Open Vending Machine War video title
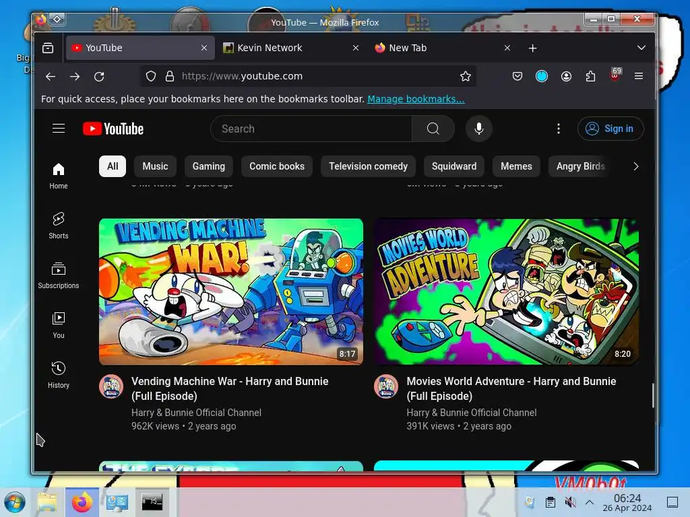This screenshot has height=517, width=690. 230,388
